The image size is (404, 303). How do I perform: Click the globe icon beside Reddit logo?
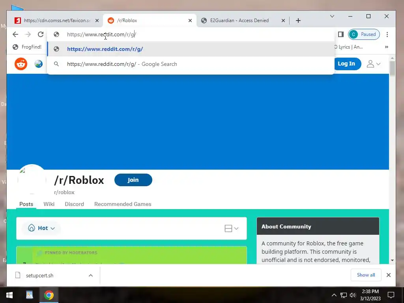[39, 64]
